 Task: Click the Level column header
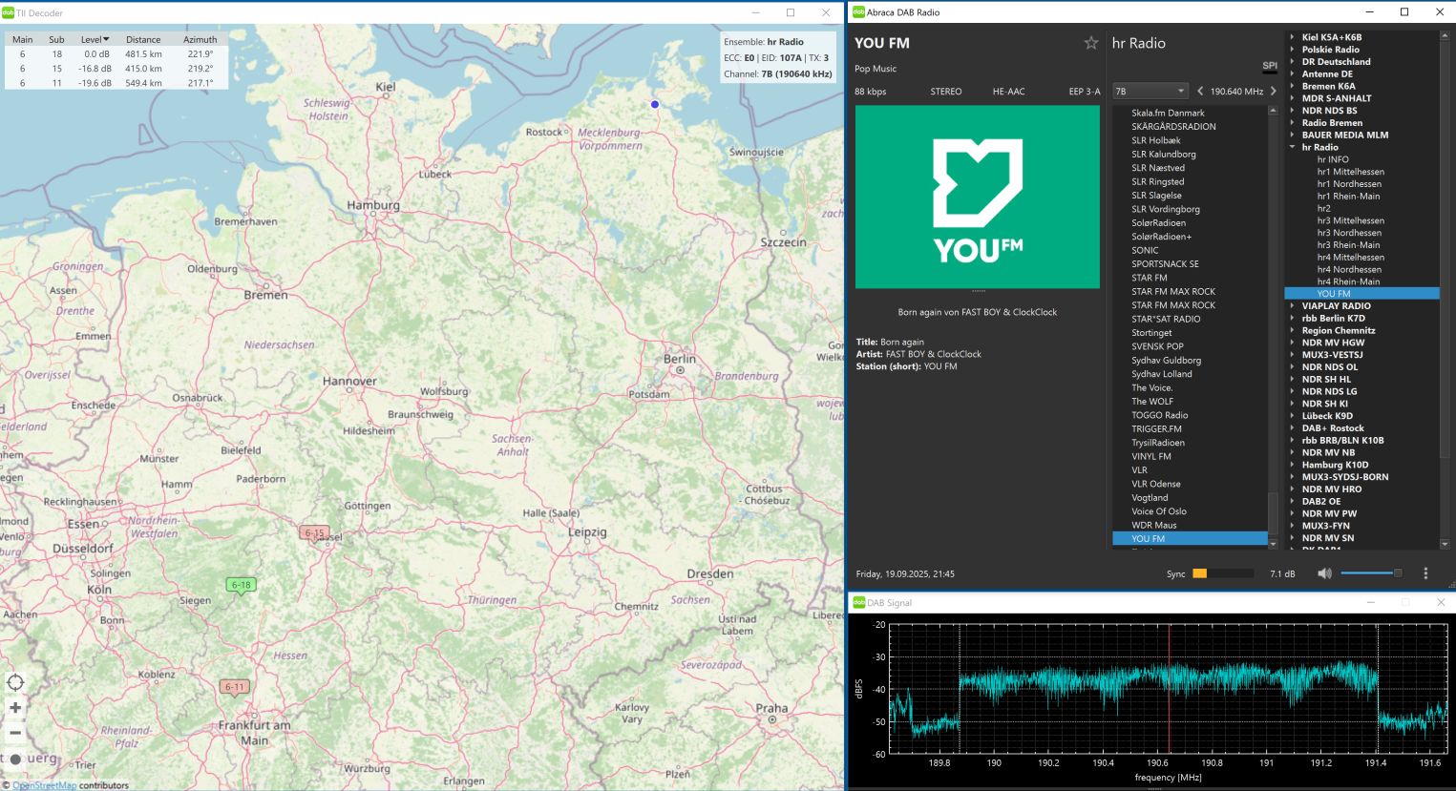pyautogui.click(x=95, y=40)
